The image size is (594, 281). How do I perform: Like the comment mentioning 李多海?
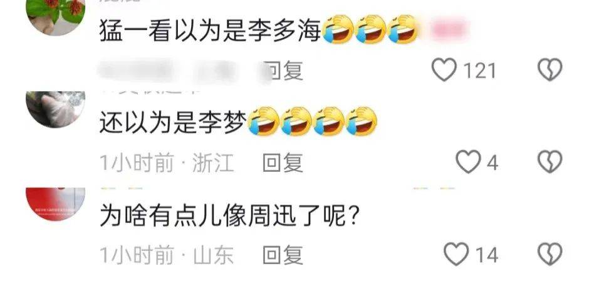click(x=444, y=70)
